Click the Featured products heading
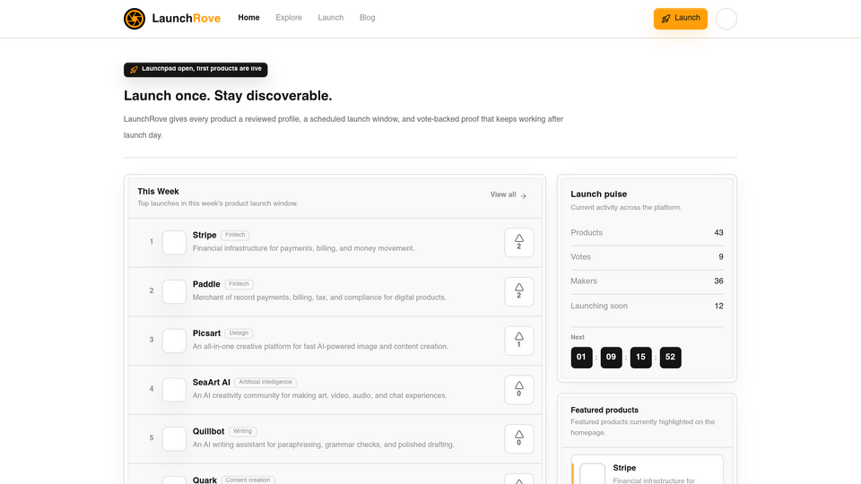 (x=604, y=410)
